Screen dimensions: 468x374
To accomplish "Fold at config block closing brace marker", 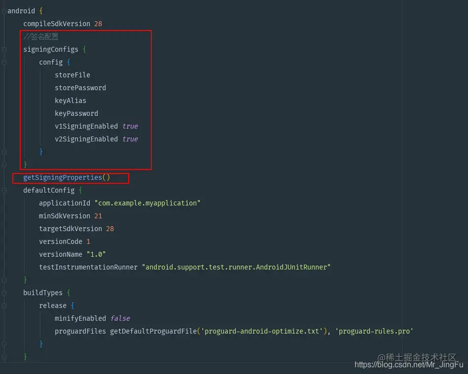I will [x=4, y=152].
